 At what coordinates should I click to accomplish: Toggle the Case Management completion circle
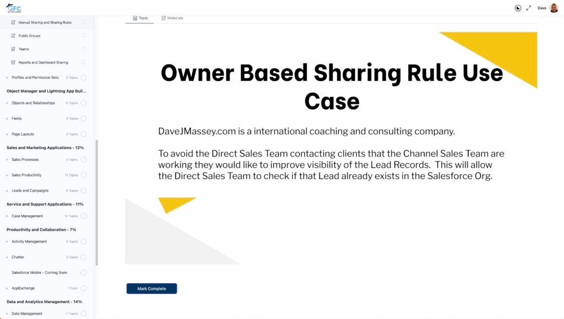click(x=84, y=216)
